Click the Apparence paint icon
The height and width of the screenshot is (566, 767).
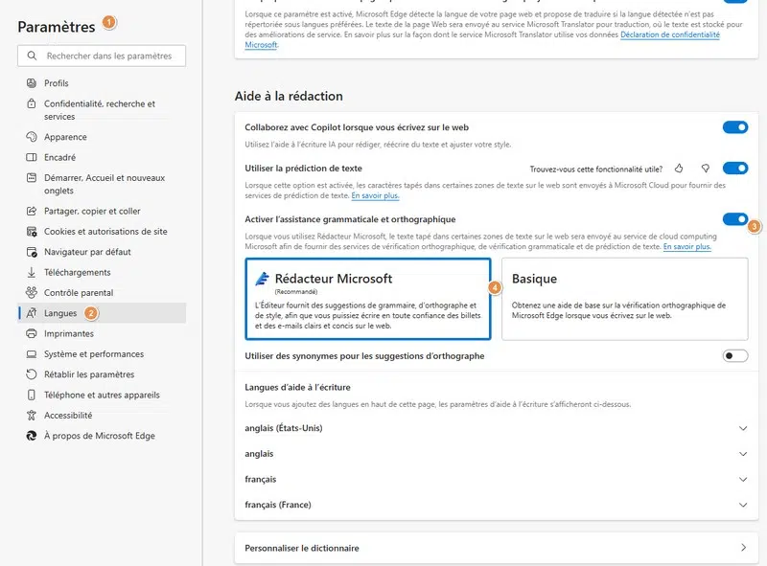coord(32,137)
